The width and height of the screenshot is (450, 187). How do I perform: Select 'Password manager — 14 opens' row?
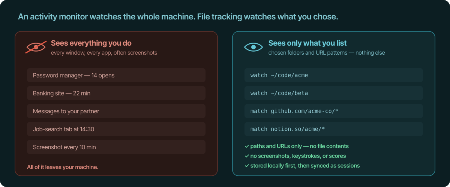pos(116,75)
